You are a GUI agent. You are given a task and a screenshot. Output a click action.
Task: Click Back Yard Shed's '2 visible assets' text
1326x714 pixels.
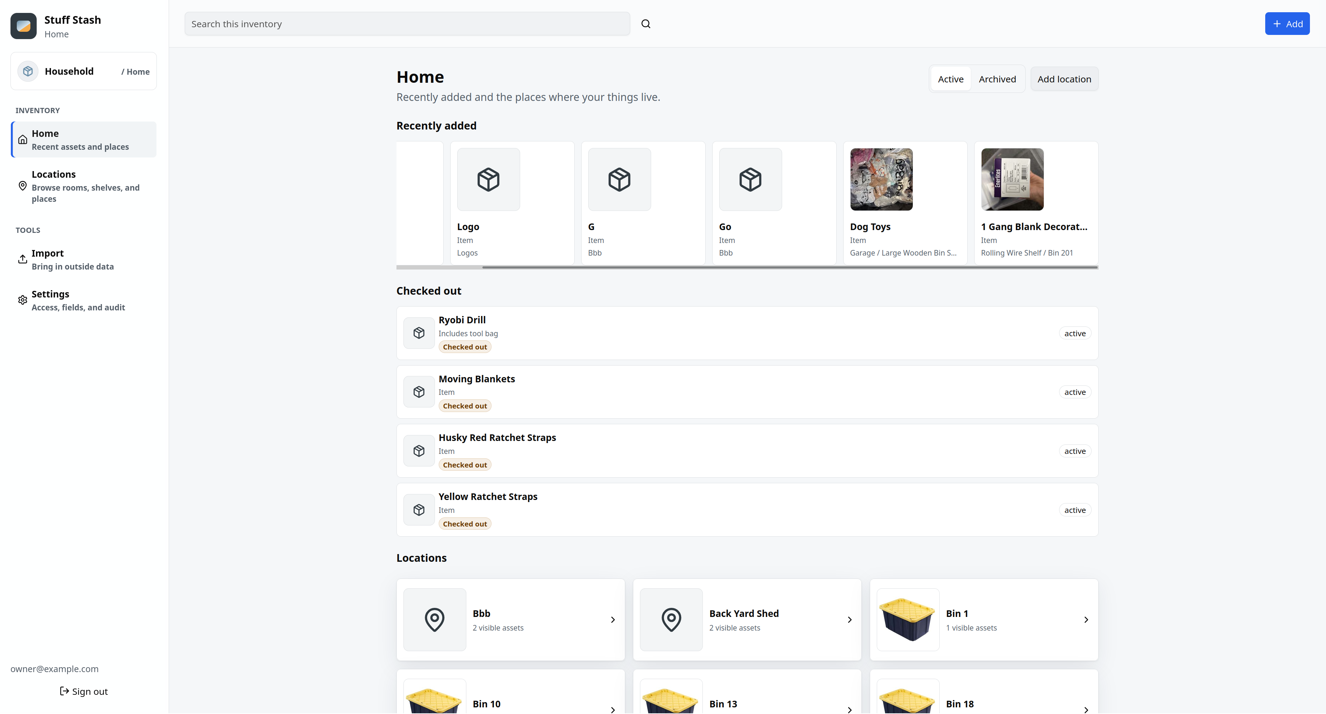(735, 627)
